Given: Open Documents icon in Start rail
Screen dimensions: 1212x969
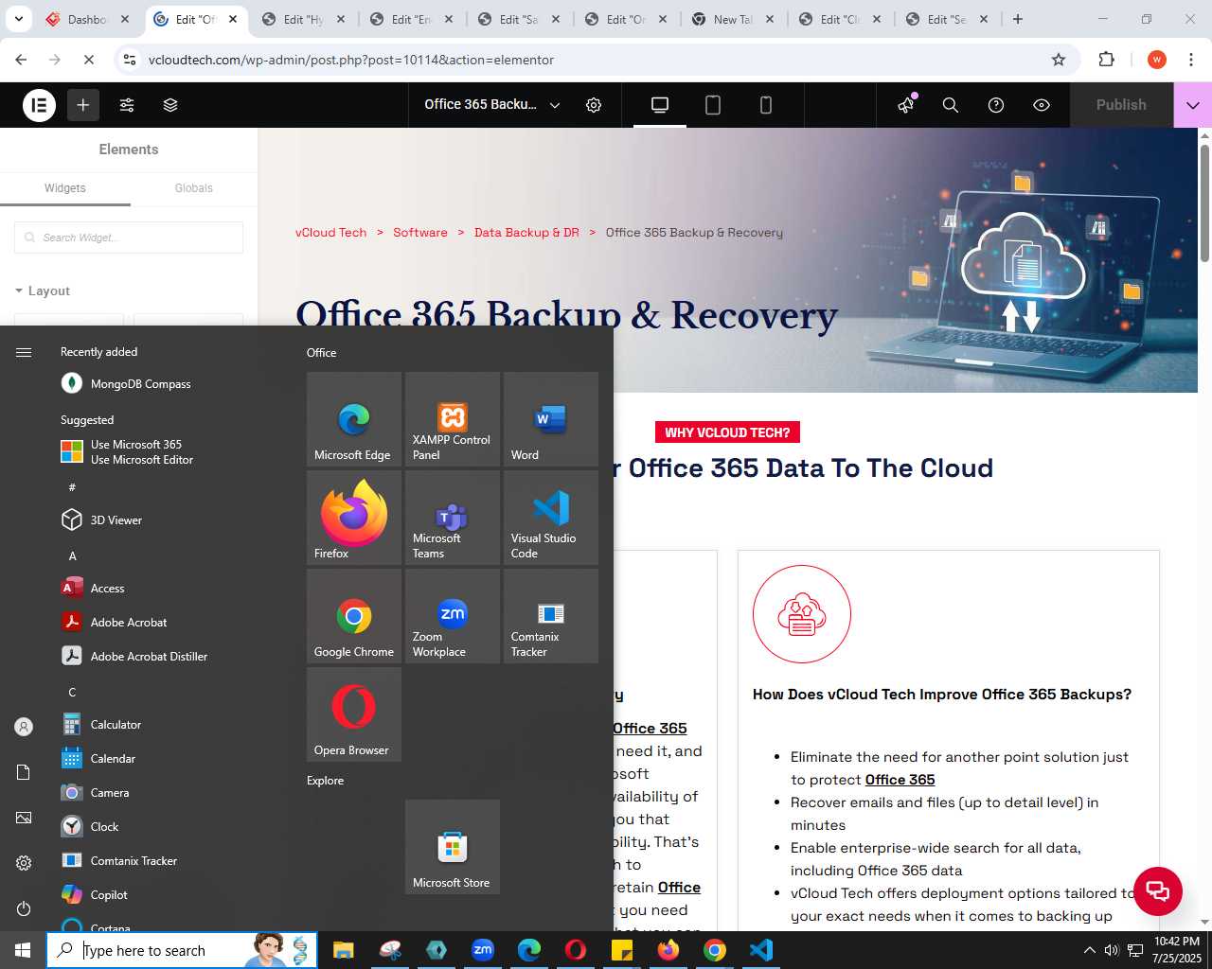Looking at the screenshot, I should coord(24,772).
